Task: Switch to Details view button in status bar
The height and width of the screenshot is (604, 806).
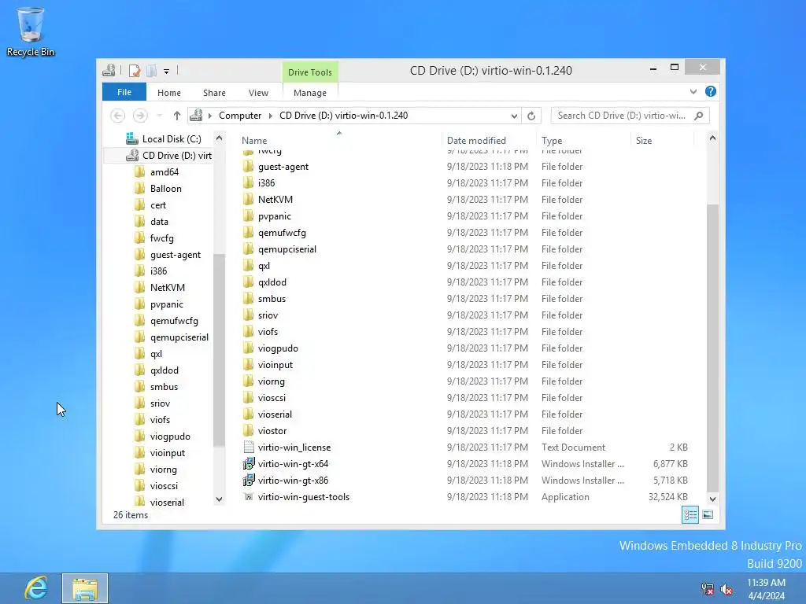Action: tap(690, 514)
